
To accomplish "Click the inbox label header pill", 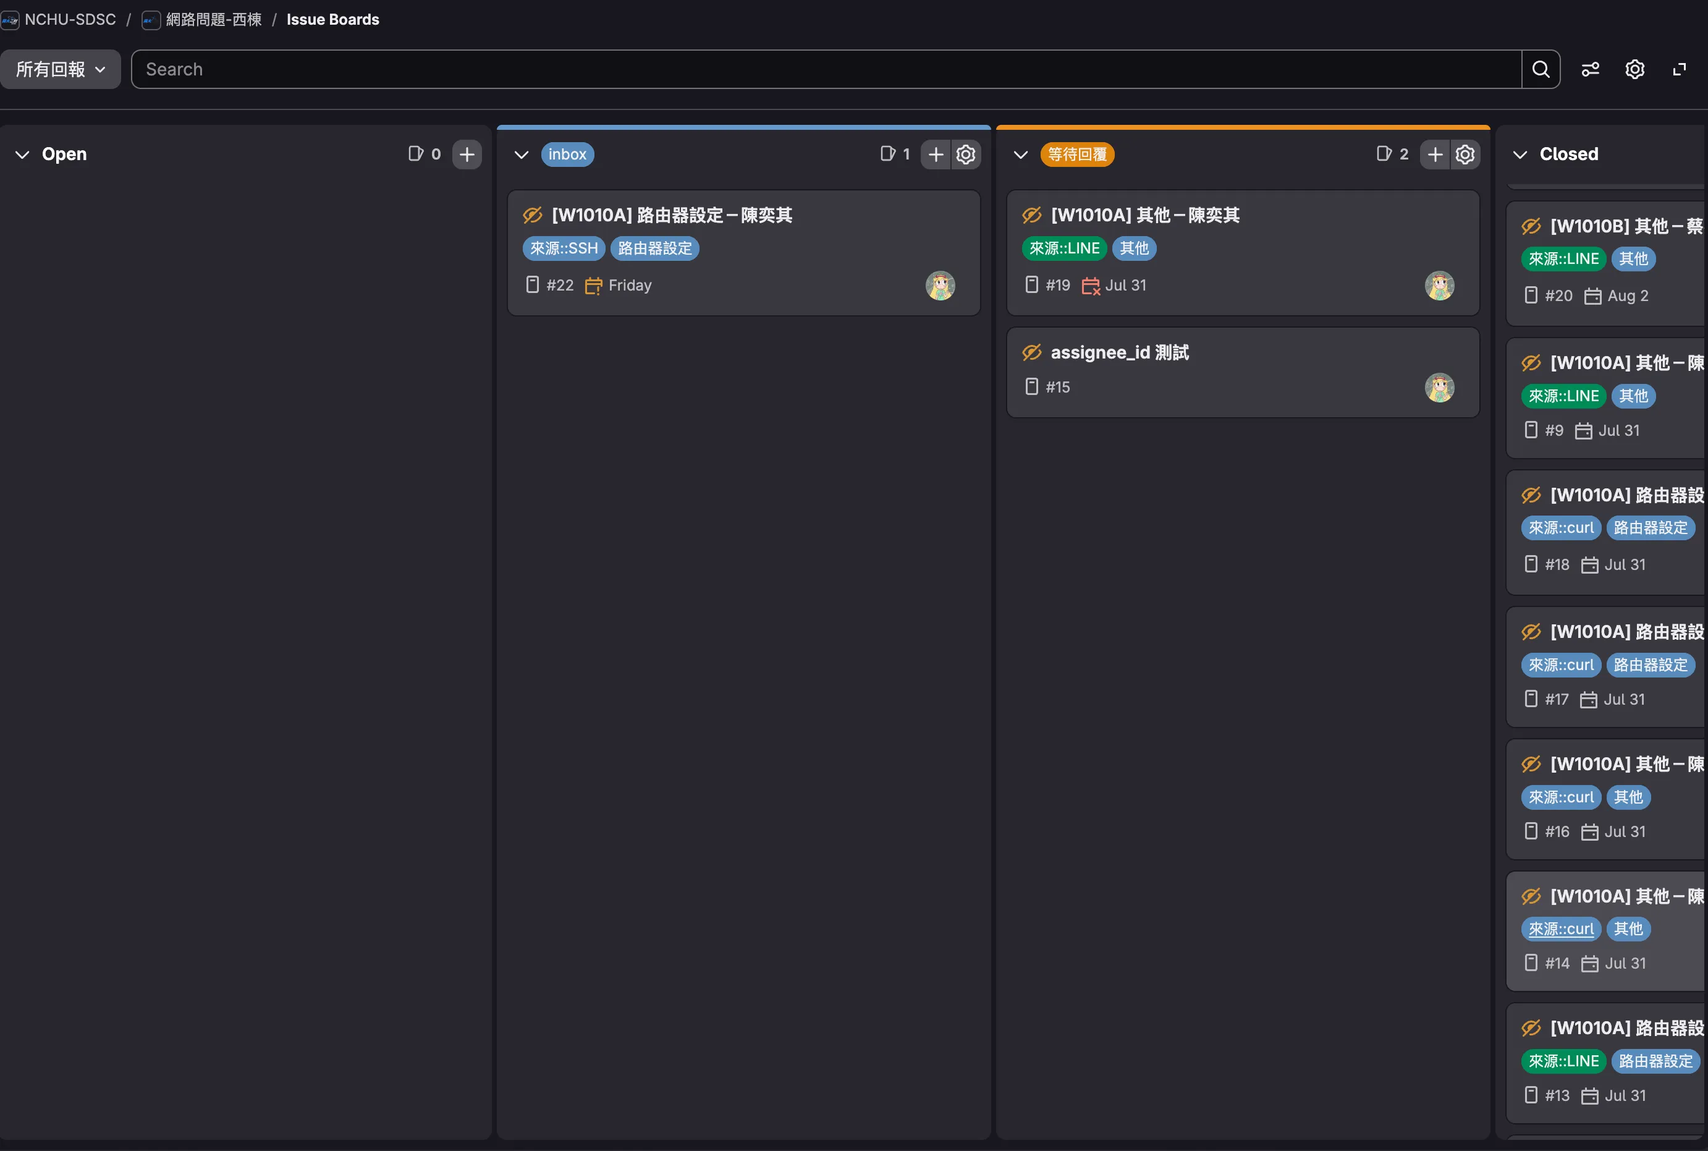I will coord(567,154).
